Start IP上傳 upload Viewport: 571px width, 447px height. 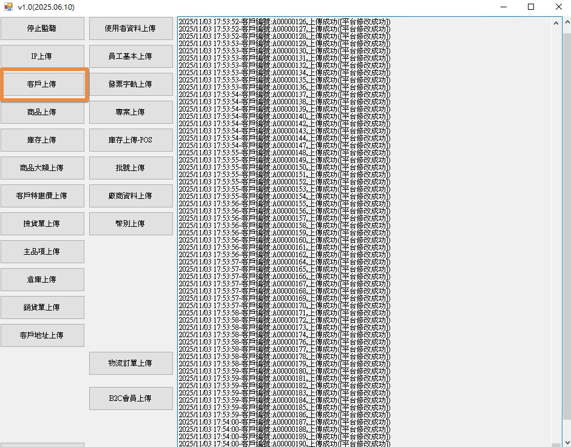[42, 56]
